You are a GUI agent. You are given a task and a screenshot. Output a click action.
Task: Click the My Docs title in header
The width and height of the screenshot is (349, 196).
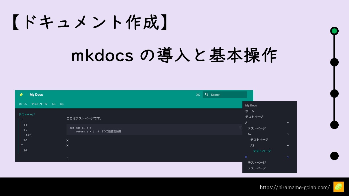click(x=36, y=95)
